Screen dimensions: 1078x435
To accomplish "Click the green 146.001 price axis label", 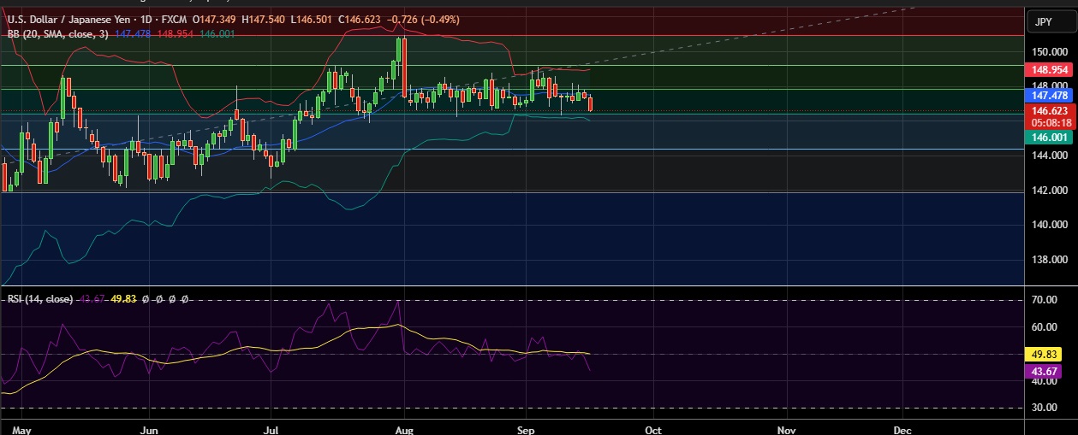I will pyautogui.click(x=1049, y=137).
